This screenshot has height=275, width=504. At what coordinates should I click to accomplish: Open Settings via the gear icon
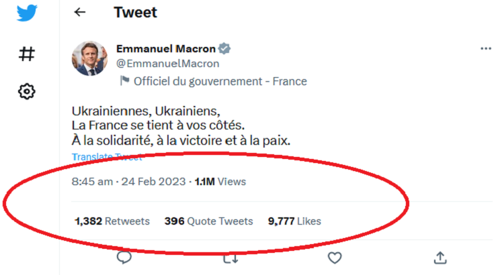pos(27,91)
